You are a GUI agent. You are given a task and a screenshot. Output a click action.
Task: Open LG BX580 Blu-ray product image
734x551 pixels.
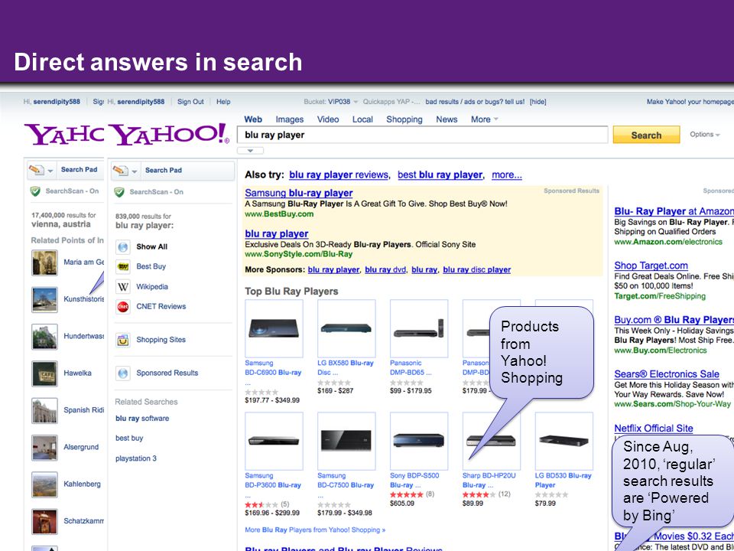click(x=346, y=328)
